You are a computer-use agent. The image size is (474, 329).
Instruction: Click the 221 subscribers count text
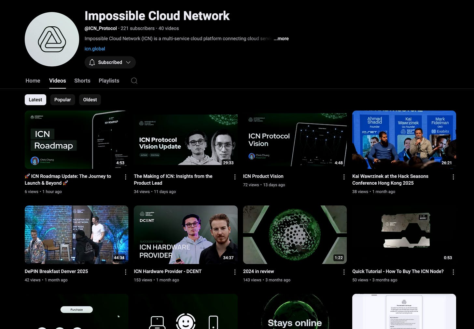pyautogui.click(x=138, y=28)
